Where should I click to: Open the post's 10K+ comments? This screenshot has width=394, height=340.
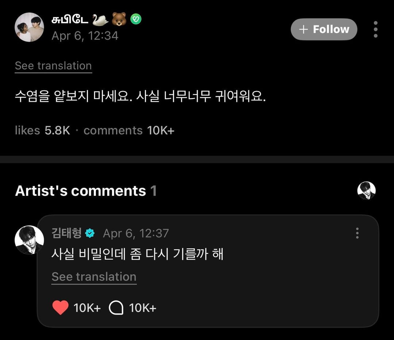[x=129, y=130]
